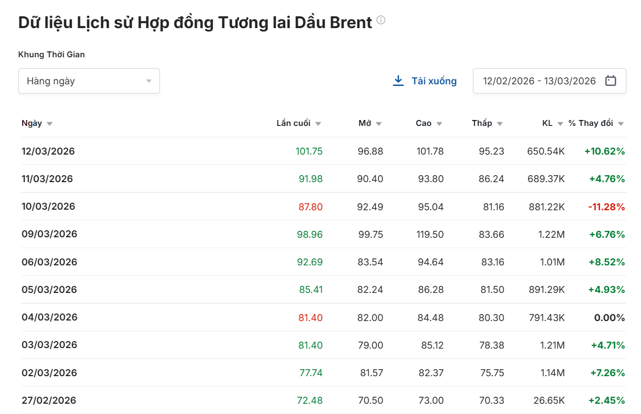Open the calendar icon in date field
This screenshot has width=641, height=414.
tap(611, 81)
